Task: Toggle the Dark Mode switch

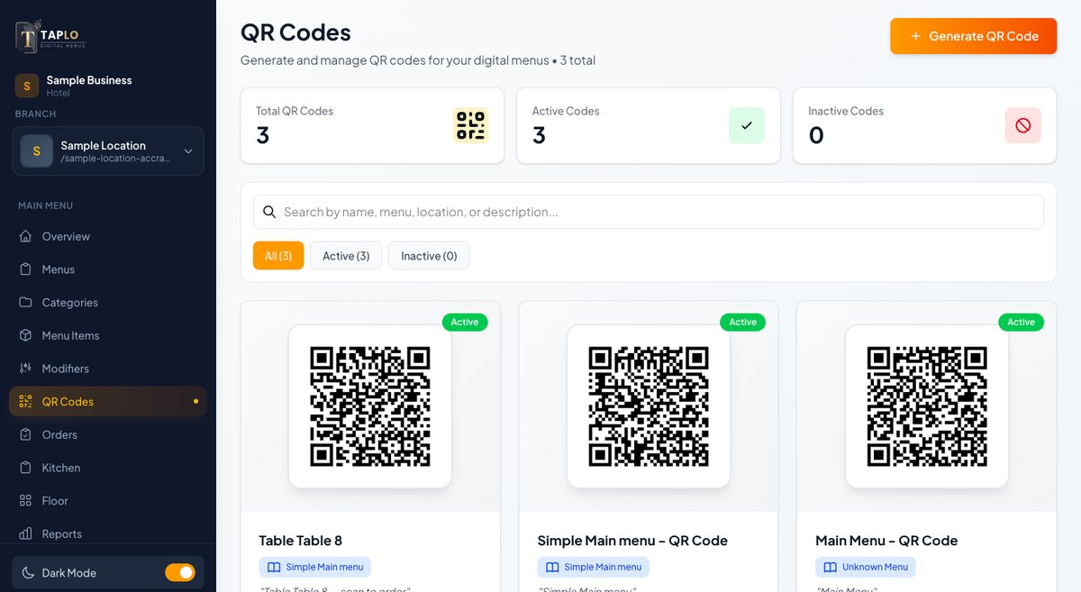Action: pyautogui.click(x=180, y=573)
